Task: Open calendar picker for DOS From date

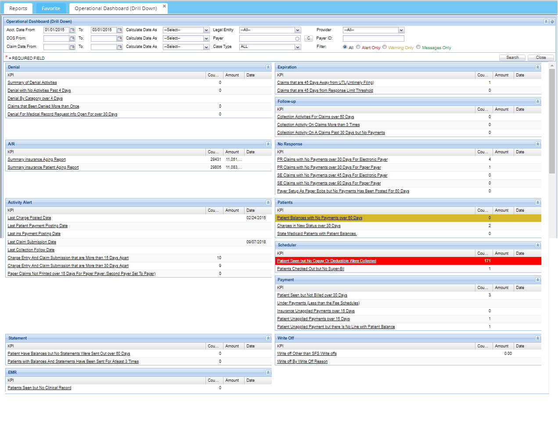Action: coord(72,39)
